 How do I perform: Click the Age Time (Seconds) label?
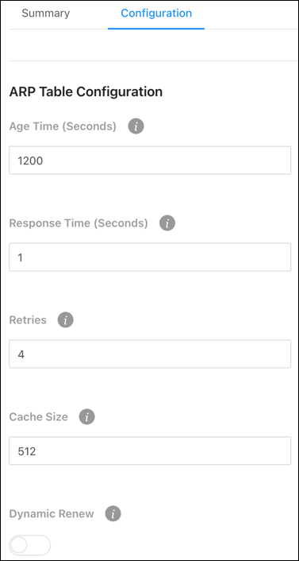[63, 126]
